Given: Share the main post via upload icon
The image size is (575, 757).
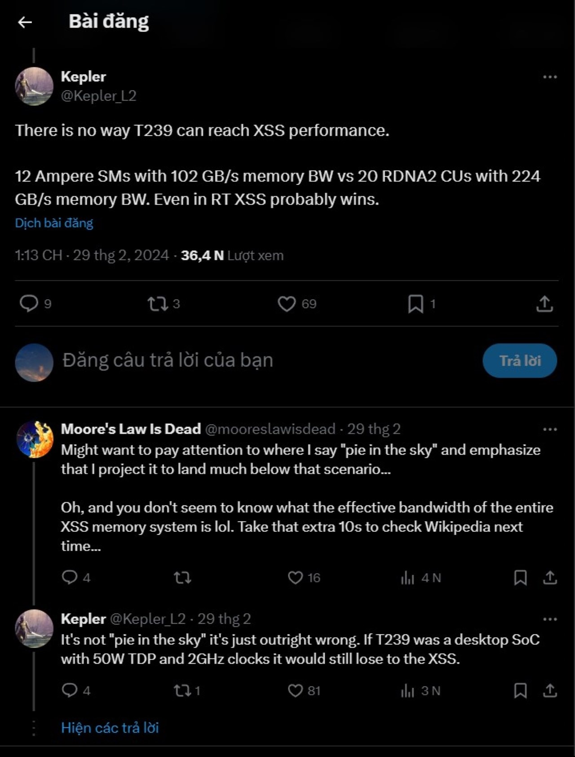Looking at the screenshot, I should click(x=544, y=304).
